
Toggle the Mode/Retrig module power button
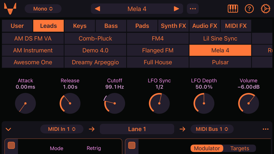11,145
